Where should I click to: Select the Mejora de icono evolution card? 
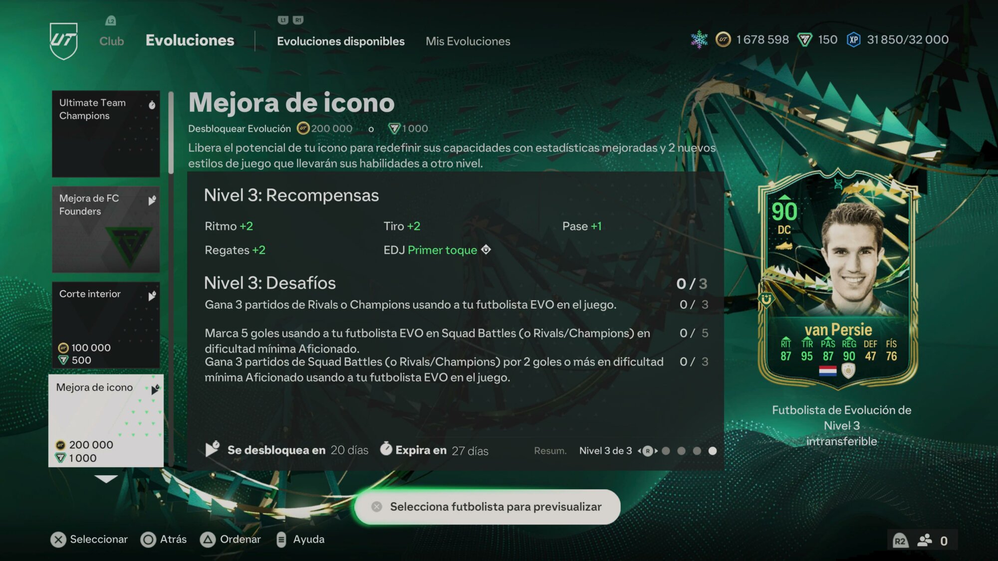[x=106, y=421]
